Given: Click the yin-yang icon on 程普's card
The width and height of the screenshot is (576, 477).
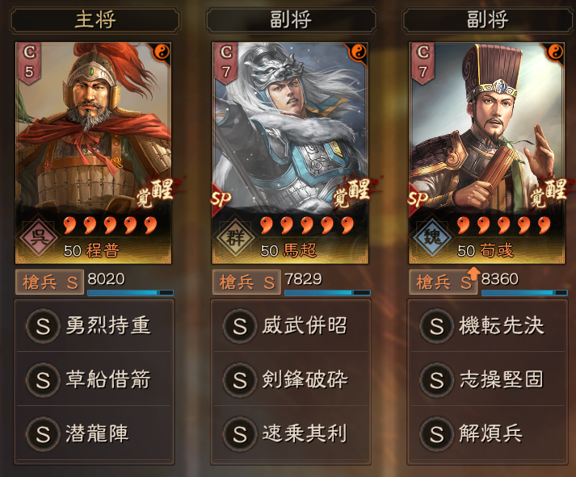Looking at the screenshot, I should click(x=162, y=52).
